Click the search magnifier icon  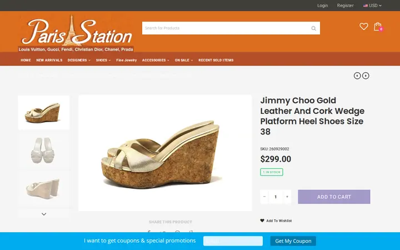click(313, 28)
